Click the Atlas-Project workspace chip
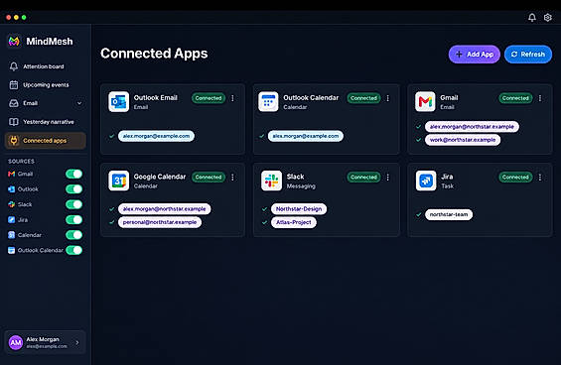The width and height of the screenshot is (561, 365). point(294,222)
